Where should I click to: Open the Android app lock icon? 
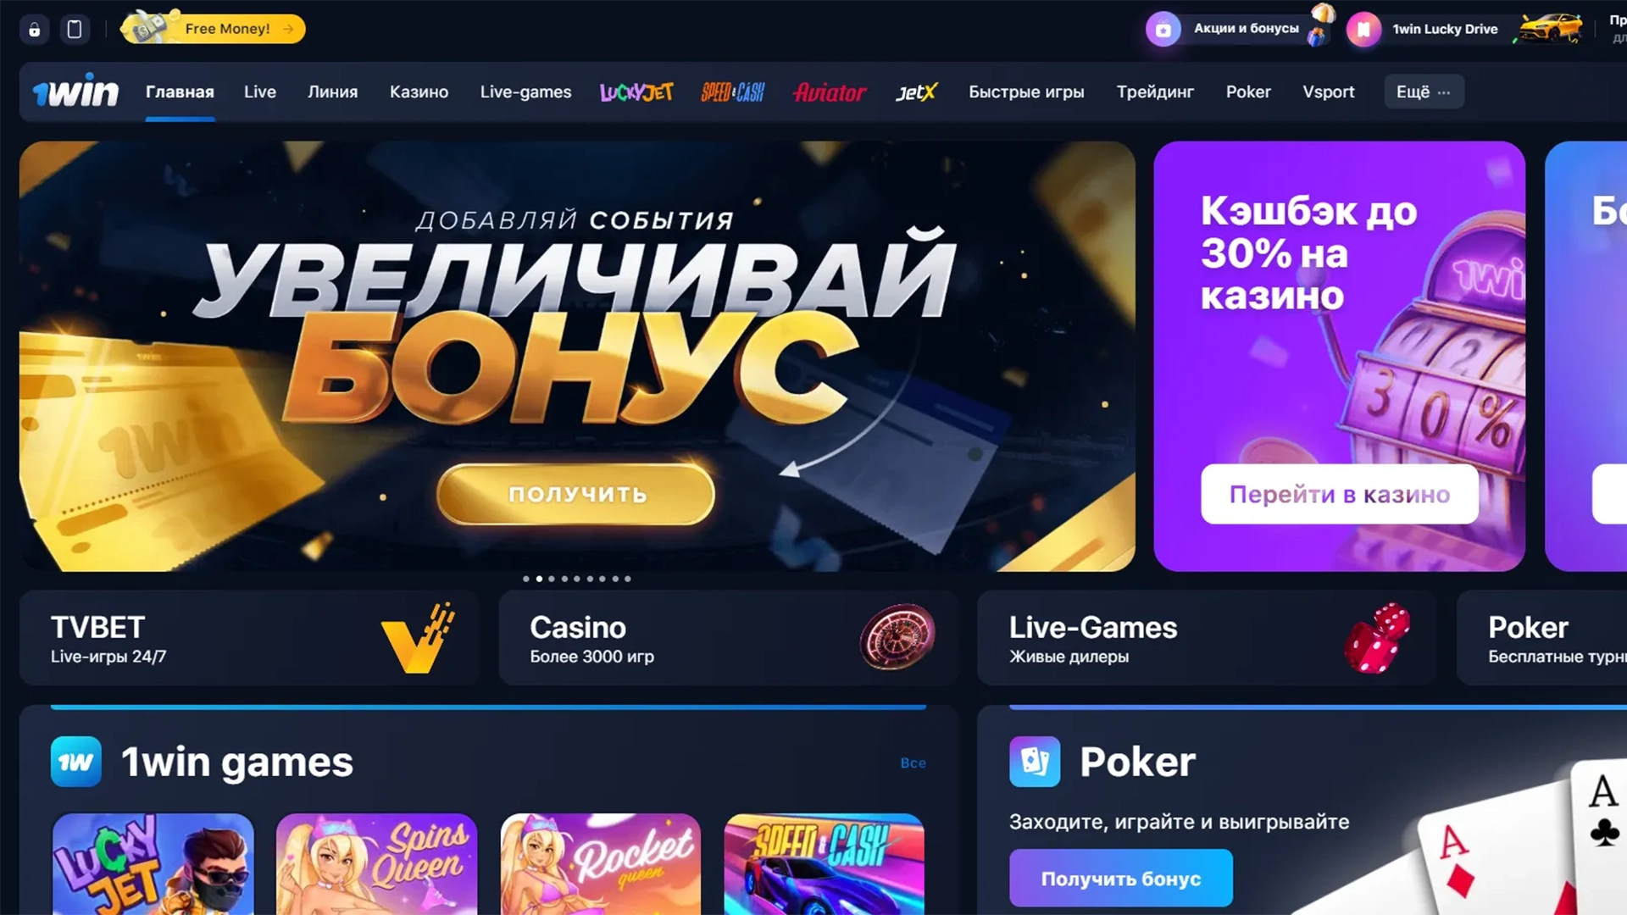coord(34,30)
